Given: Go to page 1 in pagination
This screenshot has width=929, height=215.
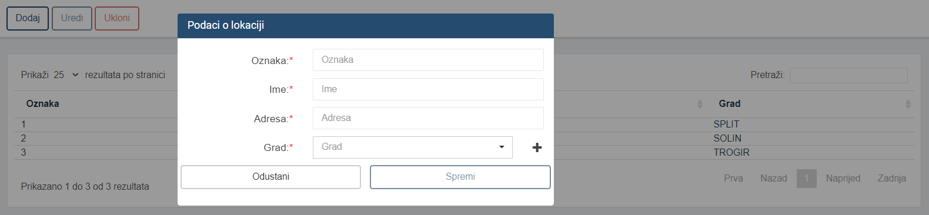Looking at the screenshot, I should click(x=807, y=179).
